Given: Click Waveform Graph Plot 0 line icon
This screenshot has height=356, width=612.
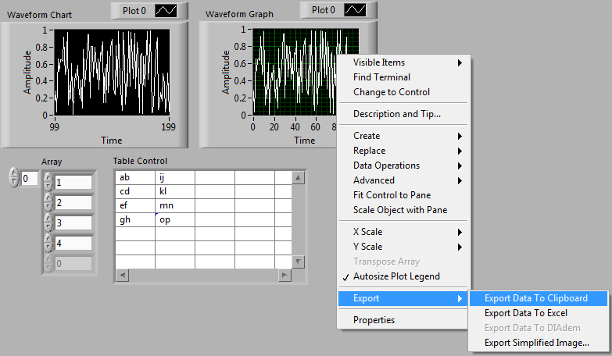Looking at the screenshot, I should click(x=355, y=10).
